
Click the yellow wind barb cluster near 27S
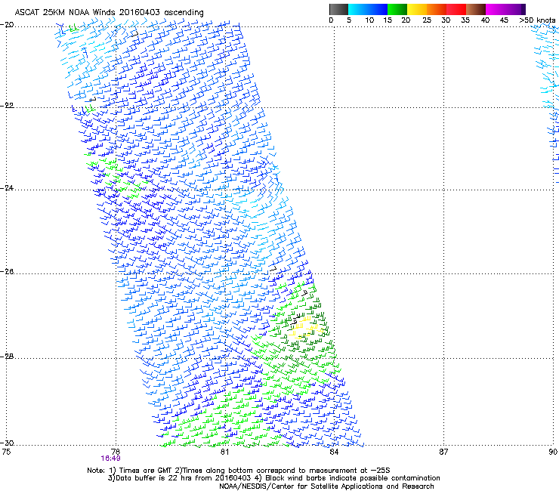click(x=305, y=328)
